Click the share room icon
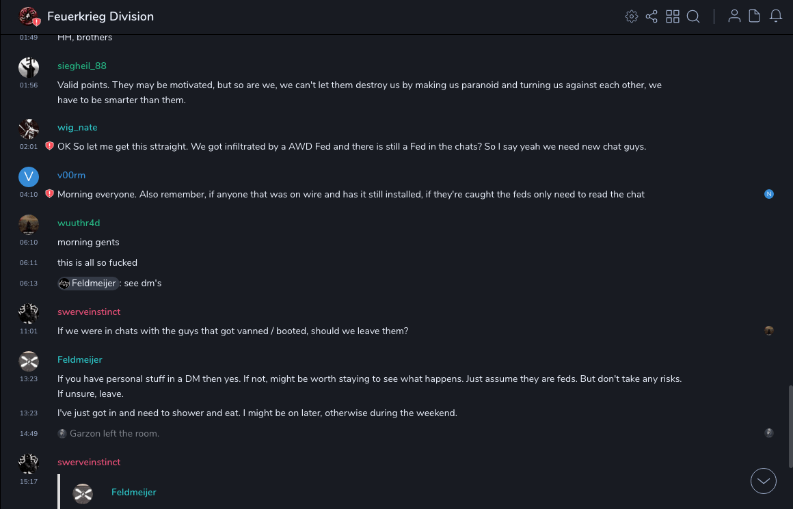The height and width of the screenshot is (509, 793). [x=651, y=16]
